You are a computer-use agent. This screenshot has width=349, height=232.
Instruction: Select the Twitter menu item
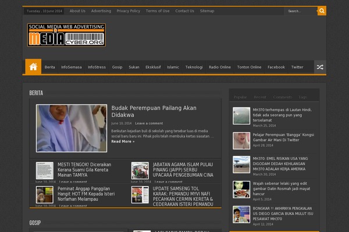(297, 67)
